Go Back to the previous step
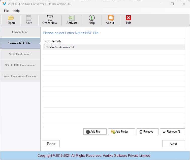190x160 pixels. click(x=51, y=144)
